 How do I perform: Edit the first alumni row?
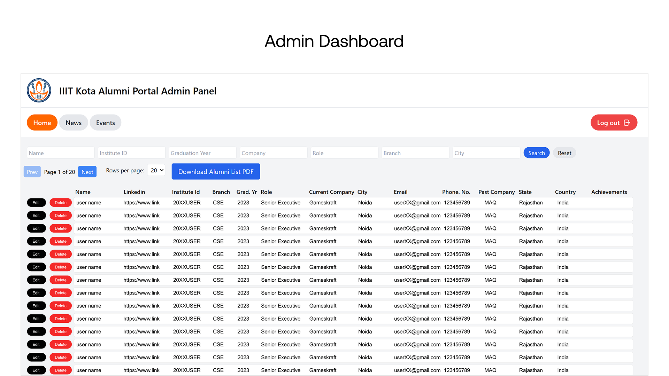pyautogui.click(x=36, y=203)
